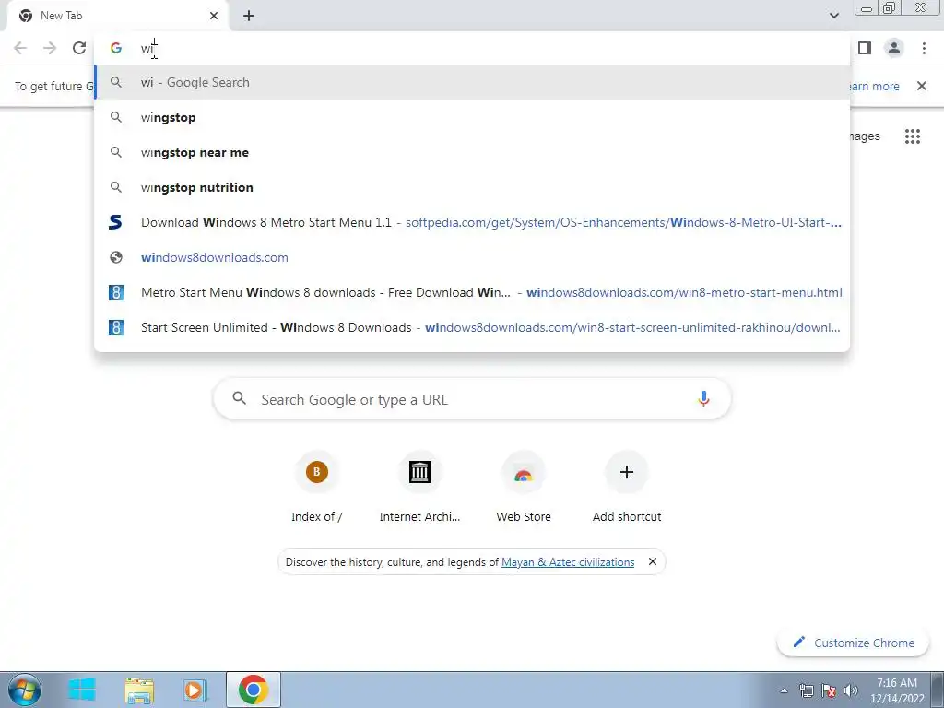
Task: Click the Search Google or type a URL box
Action: point(472,399)
